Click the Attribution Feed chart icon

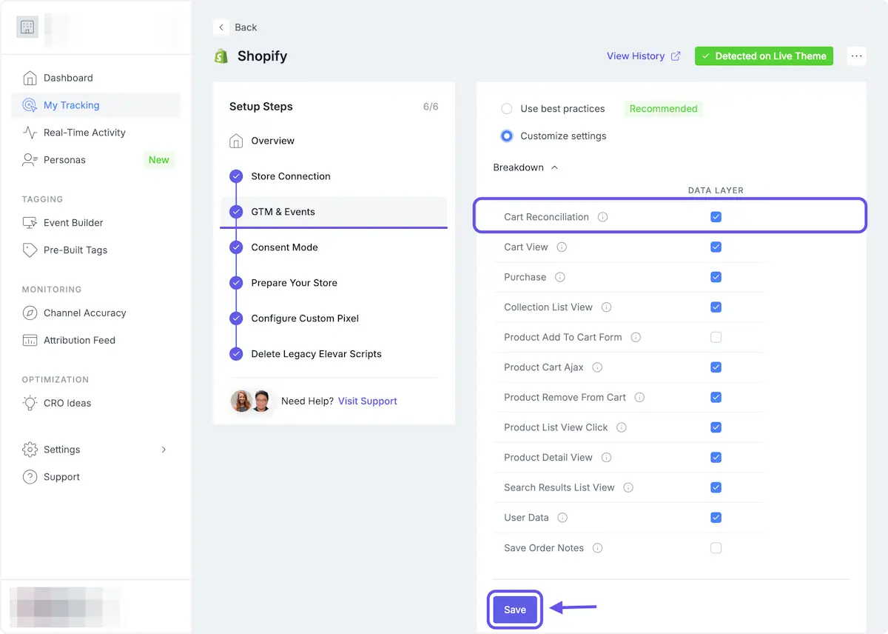point(30,341)
